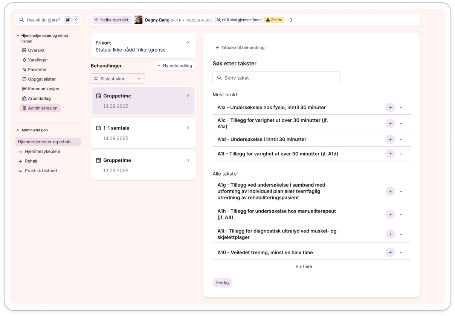Expand details for A1f takst

click(x=401, y=154)
